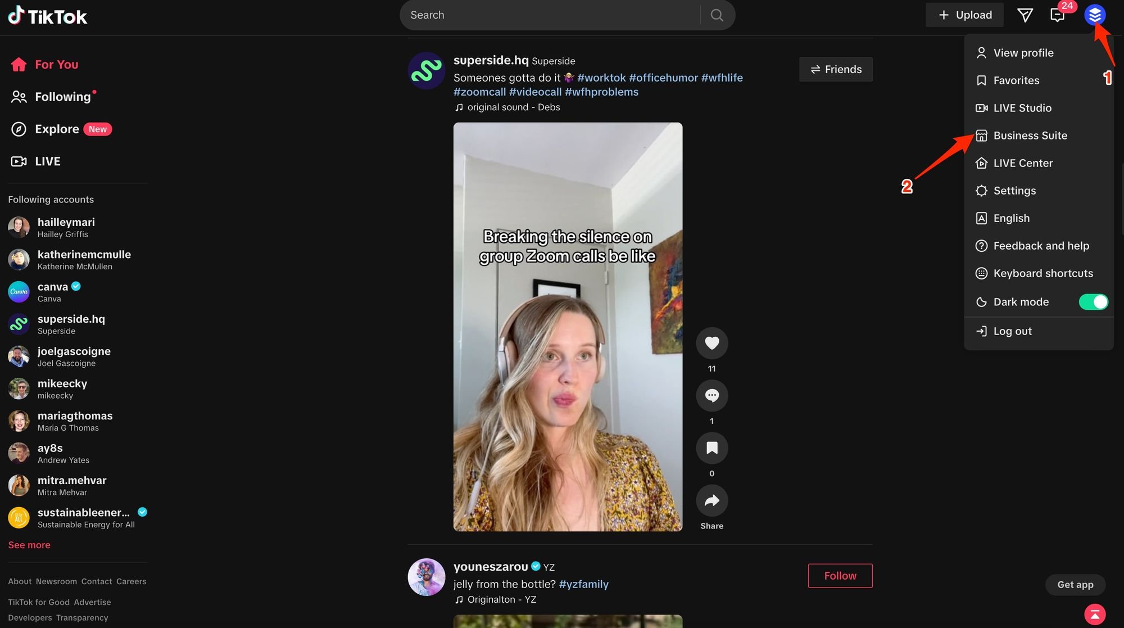Click superside.hq video thumbnail

pyautogui.click(x=568, y=327)
